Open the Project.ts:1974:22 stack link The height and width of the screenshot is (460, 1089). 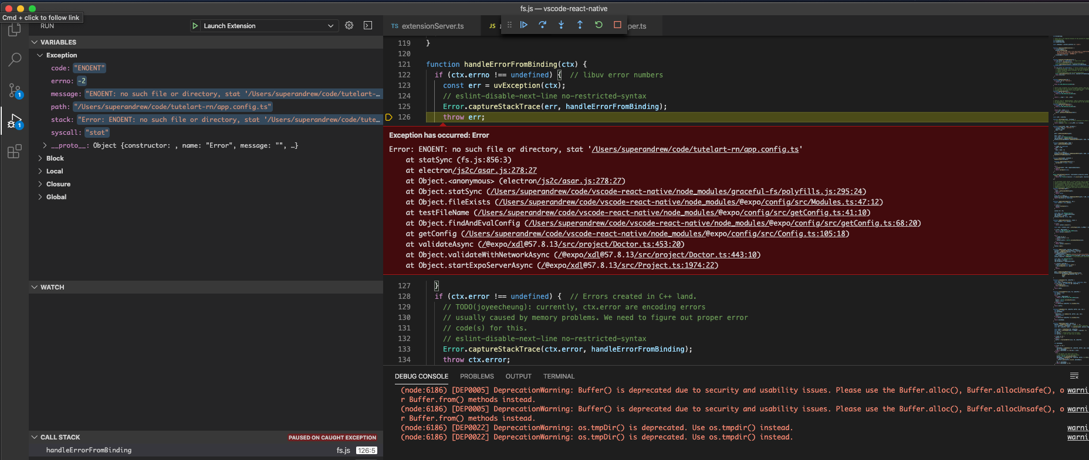click(x=627, y=265)
